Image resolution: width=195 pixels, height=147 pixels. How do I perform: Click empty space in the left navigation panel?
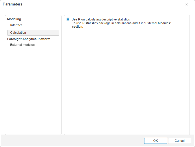[x=33, y=92]
